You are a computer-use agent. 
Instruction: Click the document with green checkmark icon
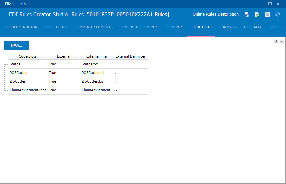coord(257,14)
